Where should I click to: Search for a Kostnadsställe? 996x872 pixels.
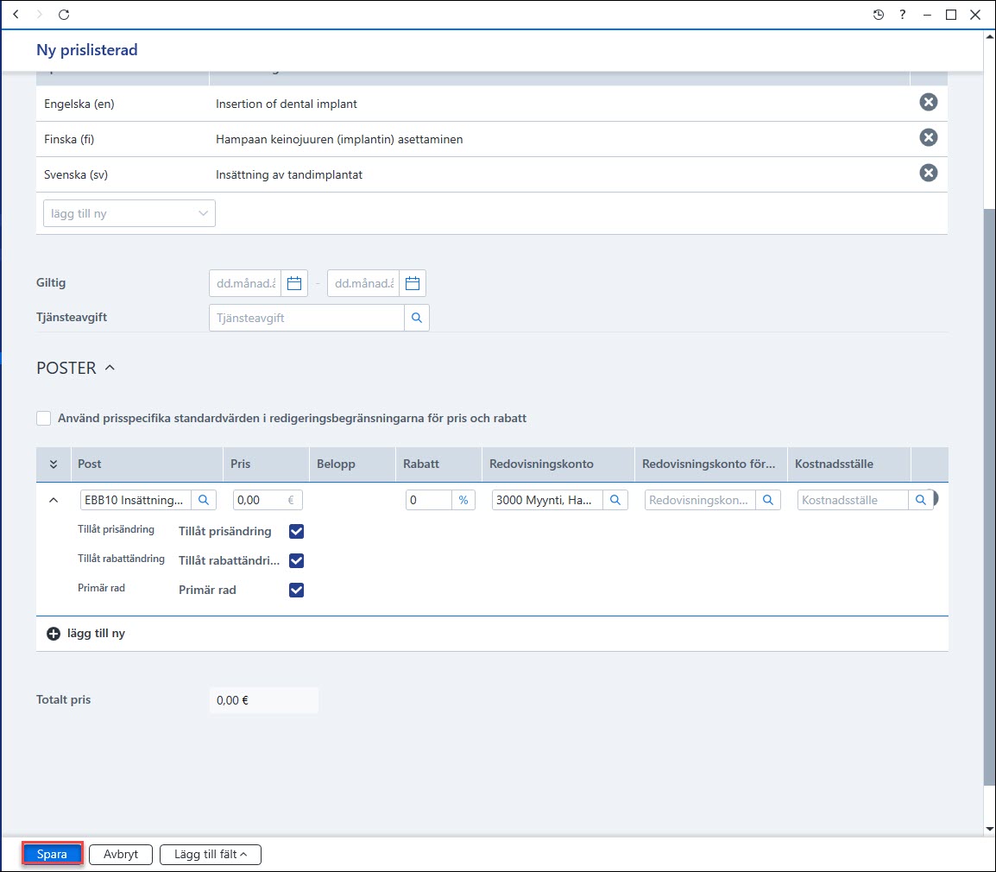coord(920,500)
